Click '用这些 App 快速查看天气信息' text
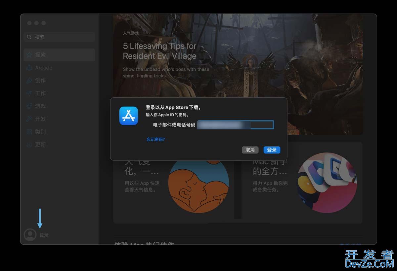 [142, 186]
